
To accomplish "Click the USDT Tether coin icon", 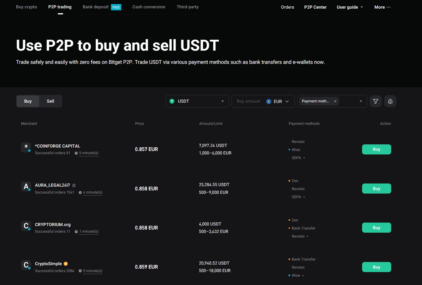I will 172,101.
